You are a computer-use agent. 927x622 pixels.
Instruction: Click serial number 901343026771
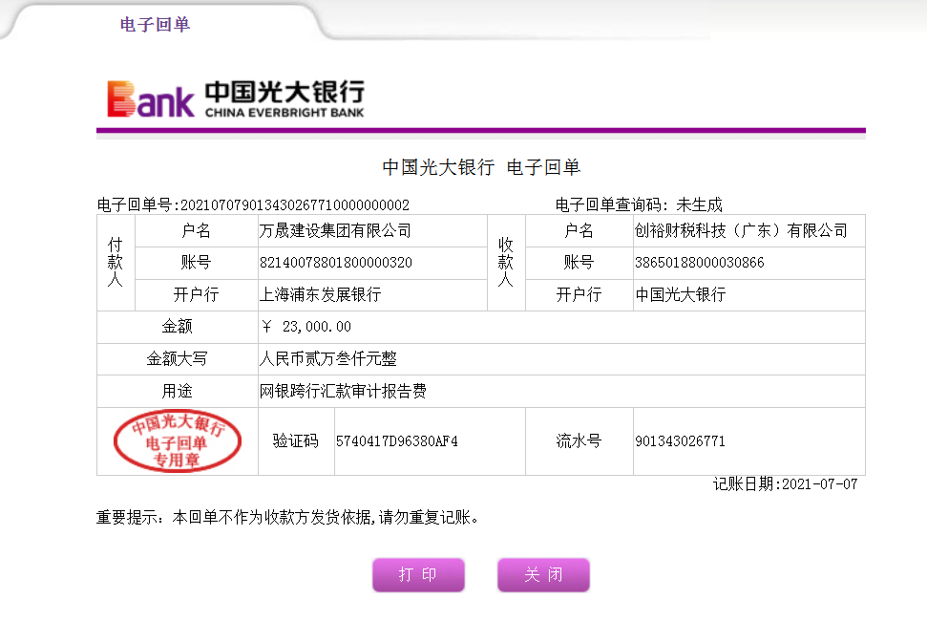pyautogui.click(x=680, y=441)
